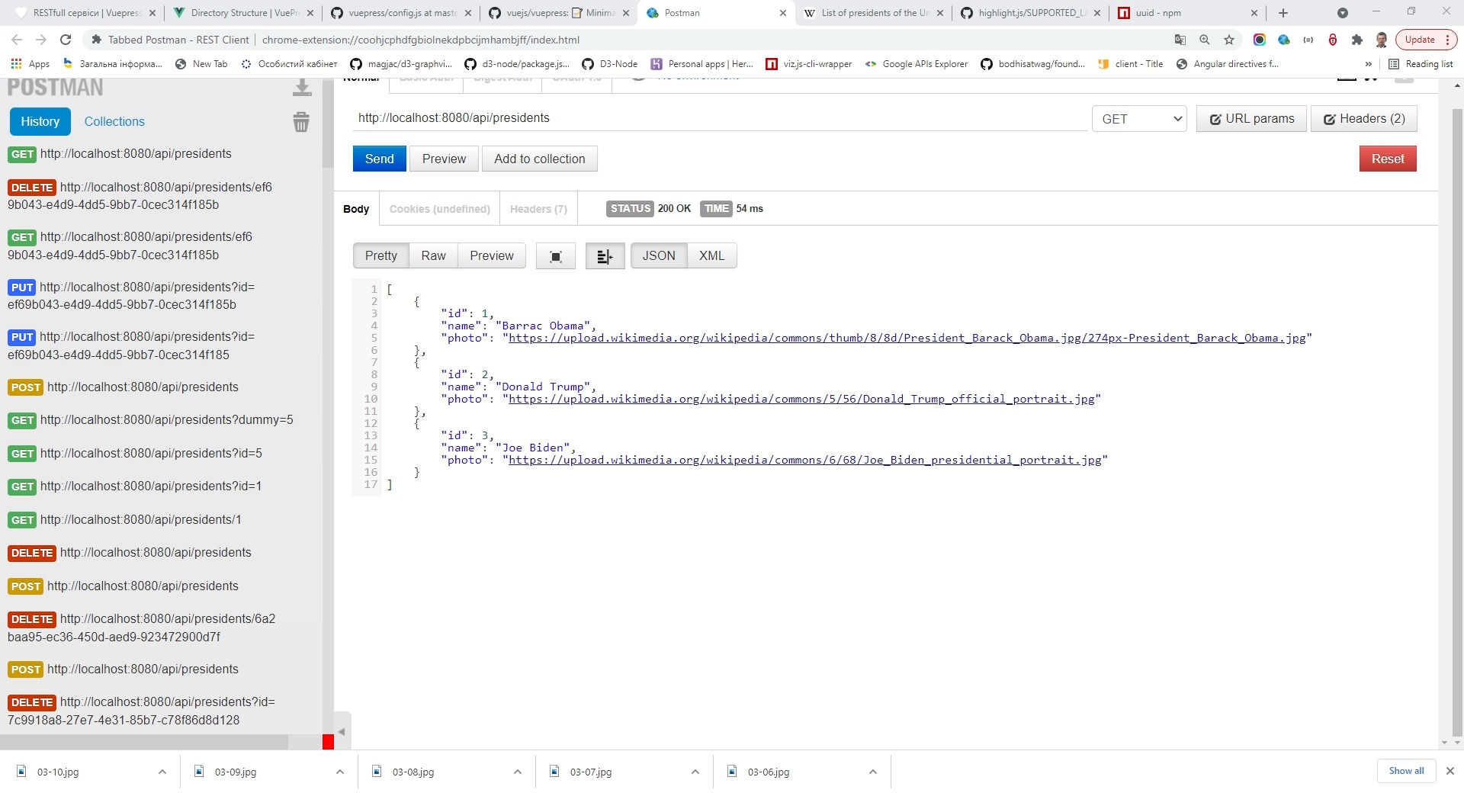Click the import download icon in sidebar
Viewport: 1464px width, 793px height.
coord(302,88)
